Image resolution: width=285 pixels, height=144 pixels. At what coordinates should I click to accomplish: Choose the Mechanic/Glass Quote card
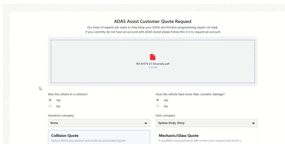coord(207,137)
